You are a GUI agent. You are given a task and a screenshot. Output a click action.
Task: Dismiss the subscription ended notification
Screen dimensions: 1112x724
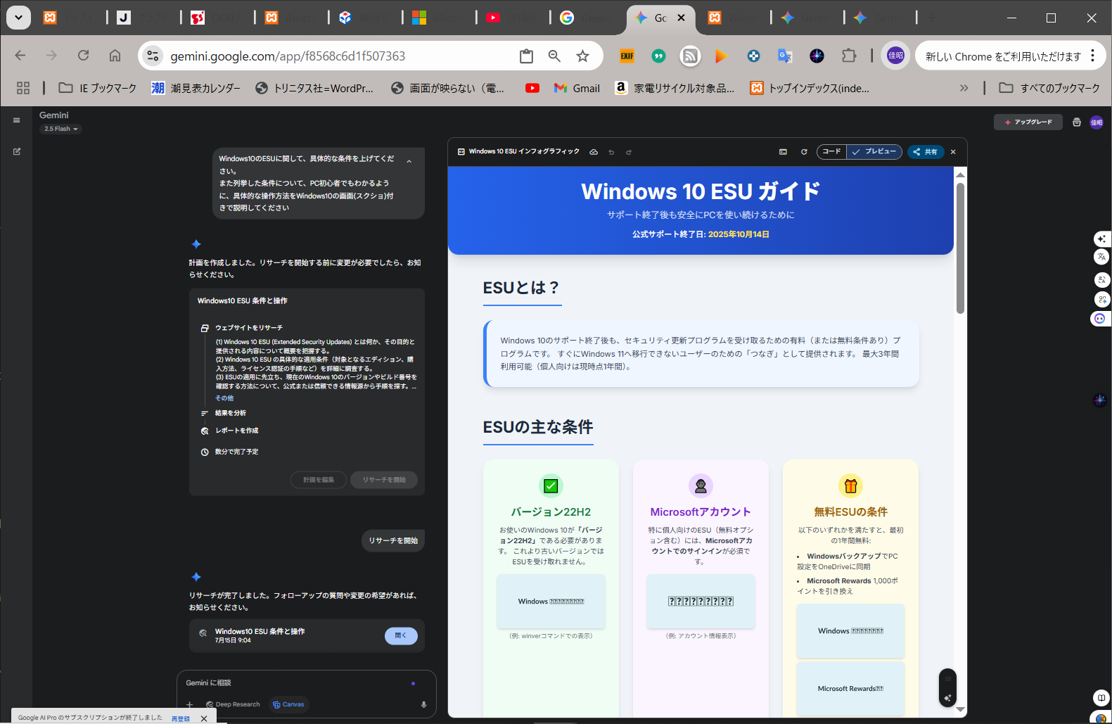point(204,718)
